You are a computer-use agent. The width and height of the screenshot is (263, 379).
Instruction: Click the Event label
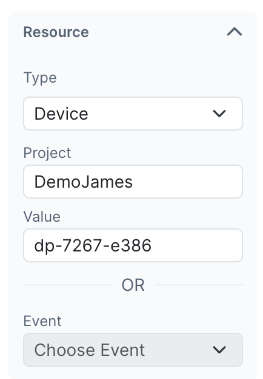(x=42, y=321)
